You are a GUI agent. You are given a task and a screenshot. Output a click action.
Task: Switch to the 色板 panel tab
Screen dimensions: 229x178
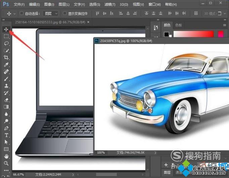pyautogui.click(x=179, y=25)
